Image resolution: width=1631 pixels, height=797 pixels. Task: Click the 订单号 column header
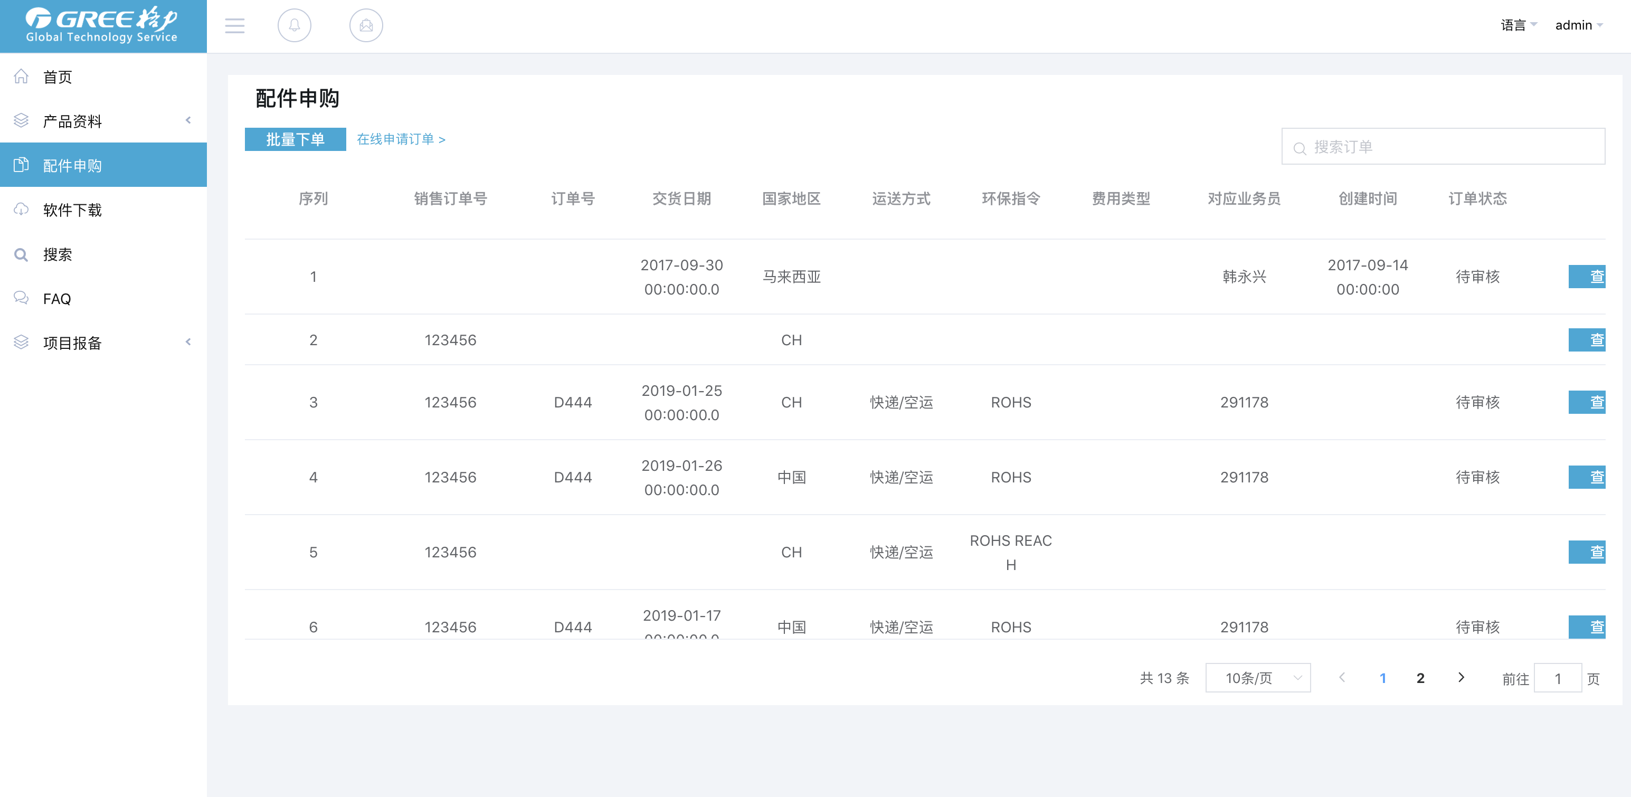coord(573,199)
